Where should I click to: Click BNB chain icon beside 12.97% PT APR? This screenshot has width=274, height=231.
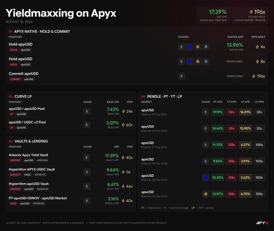pos(205,194)
